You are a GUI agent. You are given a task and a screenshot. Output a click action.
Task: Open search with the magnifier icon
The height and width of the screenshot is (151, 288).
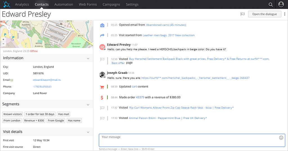(271, 4)
